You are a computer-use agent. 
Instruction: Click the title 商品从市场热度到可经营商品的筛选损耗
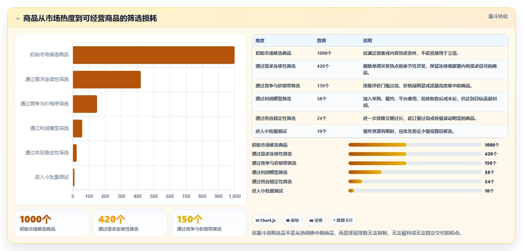pos(90,19)
